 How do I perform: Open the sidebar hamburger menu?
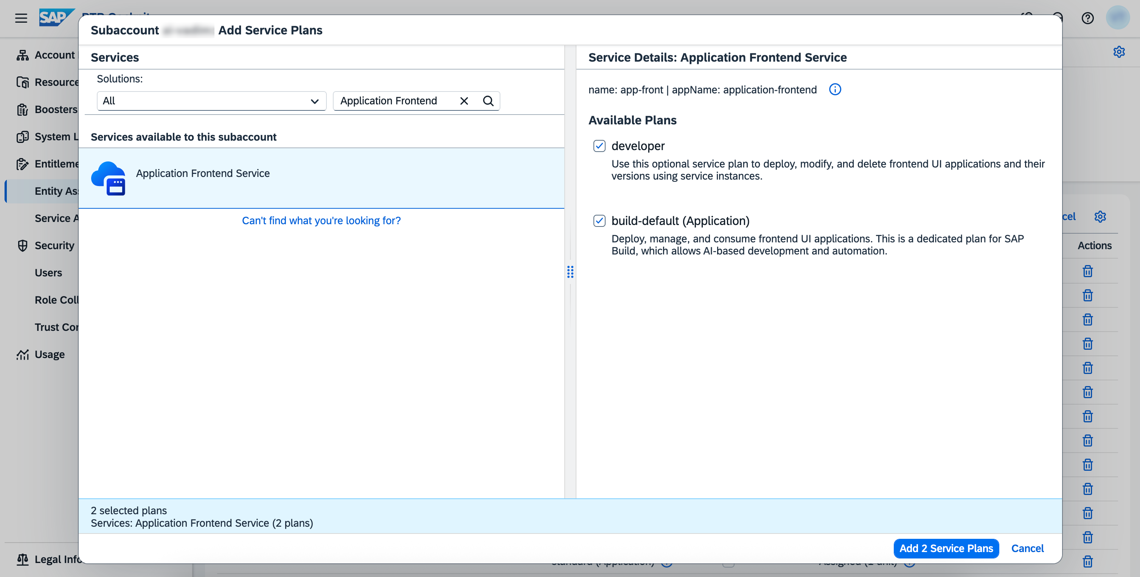point(21,18)
